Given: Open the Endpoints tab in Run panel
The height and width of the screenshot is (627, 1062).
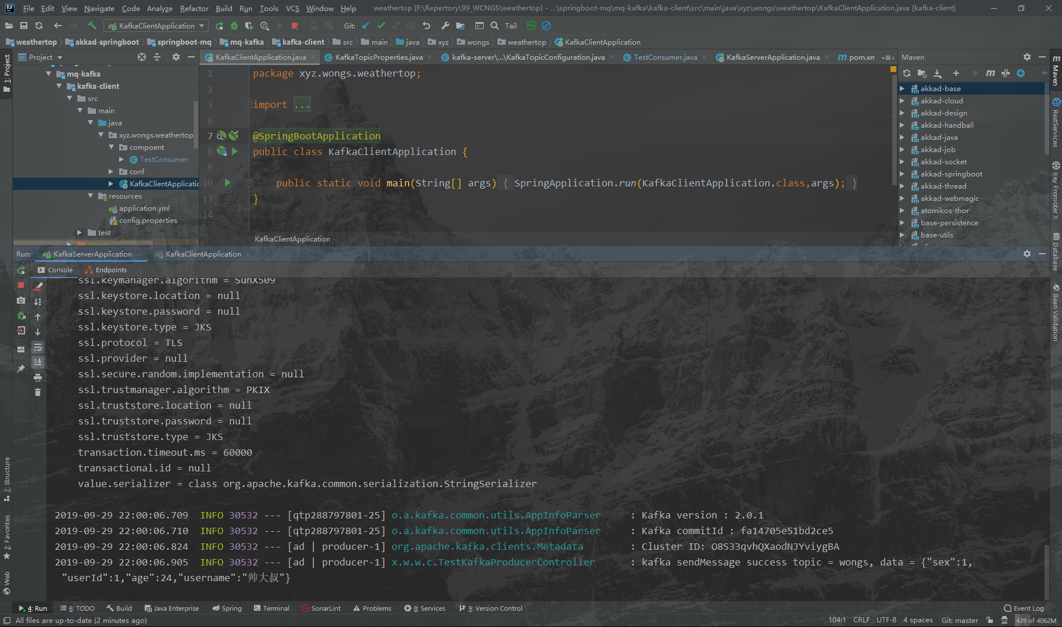Looking at the screenshot, I should (x=106, y=270).
